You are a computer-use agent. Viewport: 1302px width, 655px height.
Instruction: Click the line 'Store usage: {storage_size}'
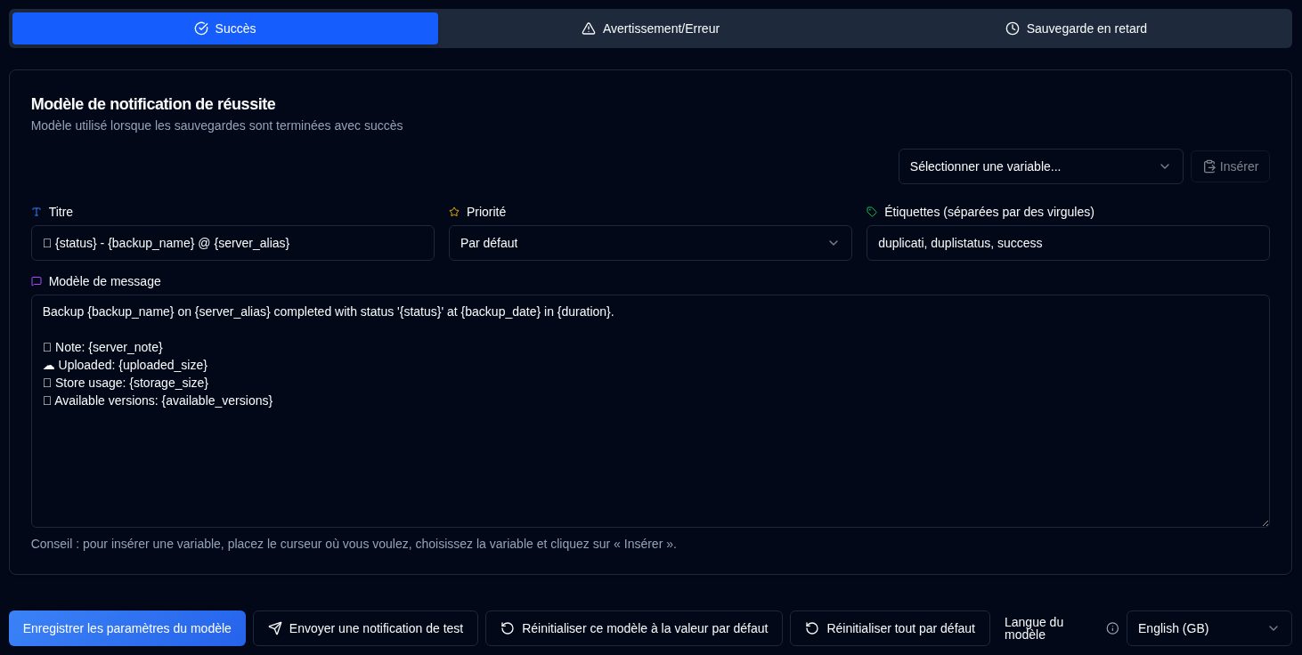tap(126, 383)
